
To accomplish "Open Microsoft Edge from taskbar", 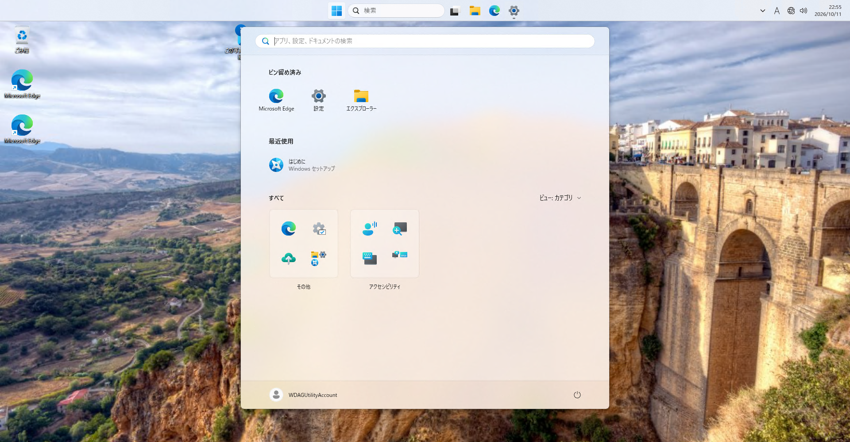I will pyautogui.click(x=495, y=11).
